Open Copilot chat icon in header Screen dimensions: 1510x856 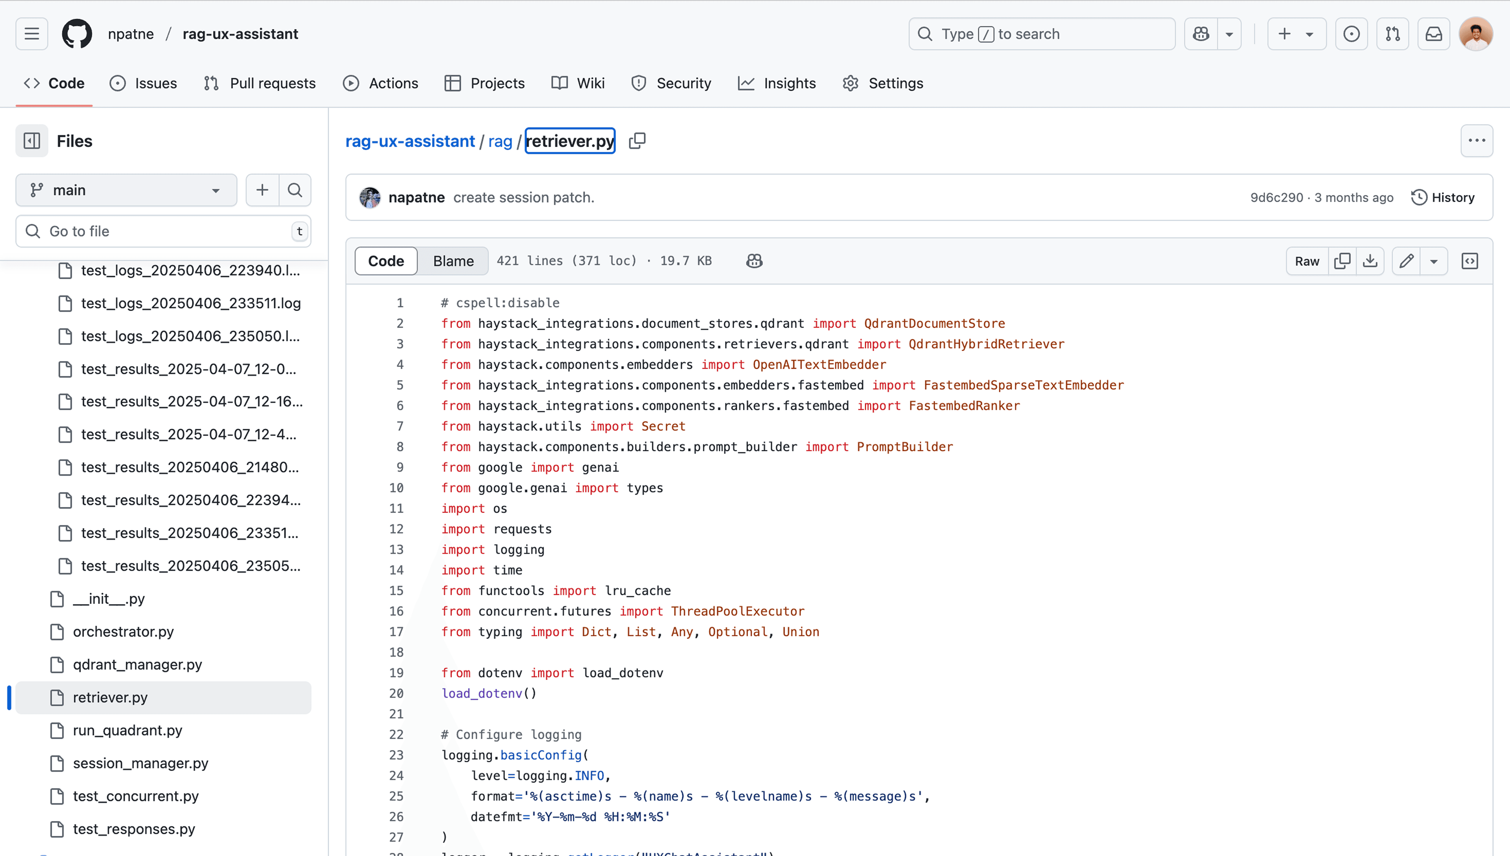1201,33
